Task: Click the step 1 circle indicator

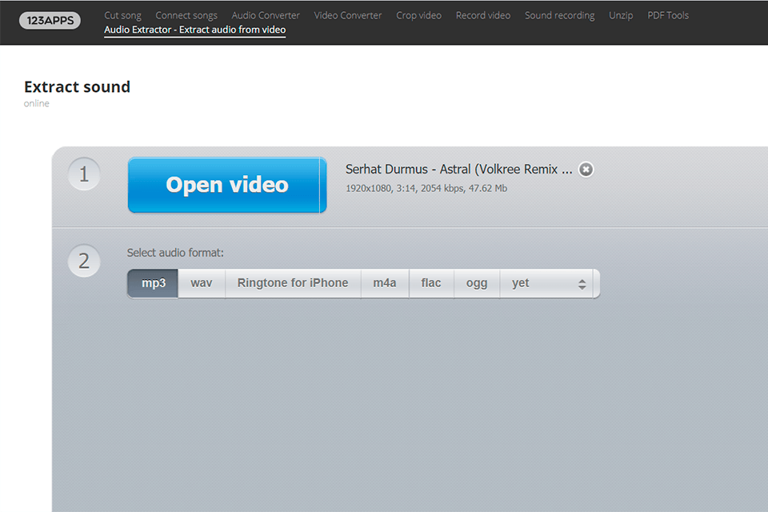Action: click(84, 174)
